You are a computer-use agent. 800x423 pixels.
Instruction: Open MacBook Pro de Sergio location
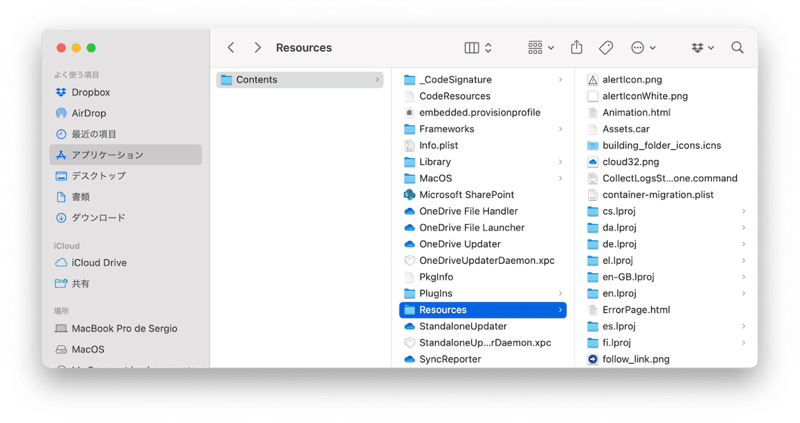click(x=124, y=328)
